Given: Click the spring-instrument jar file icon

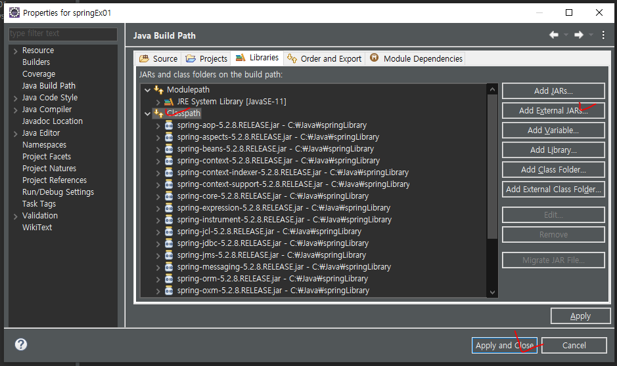Looking at the screenshot, I should coord(169,220).
